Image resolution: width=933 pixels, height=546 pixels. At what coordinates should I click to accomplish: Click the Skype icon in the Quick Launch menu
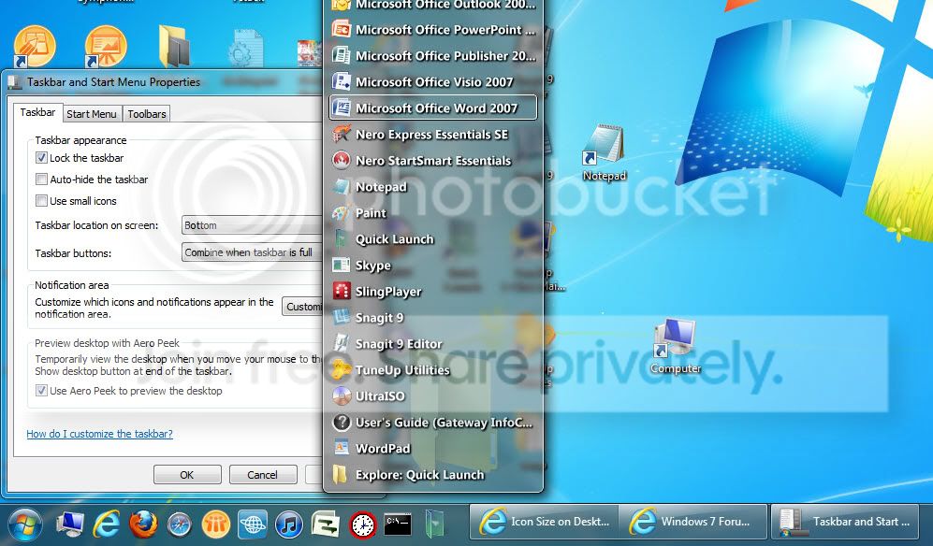coord(341,265)
